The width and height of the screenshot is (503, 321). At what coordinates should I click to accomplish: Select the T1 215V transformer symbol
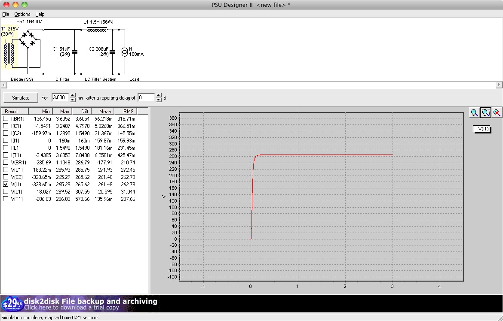[x=9, y=54]
